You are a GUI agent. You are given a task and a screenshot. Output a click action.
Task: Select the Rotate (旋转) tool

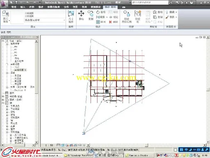[101, 12]
